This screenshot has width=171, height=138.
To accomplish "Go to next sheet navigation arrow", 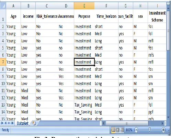I will pos(9,123).
